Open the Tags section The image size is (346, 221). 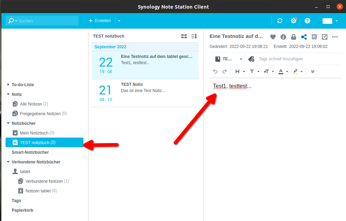16,200
